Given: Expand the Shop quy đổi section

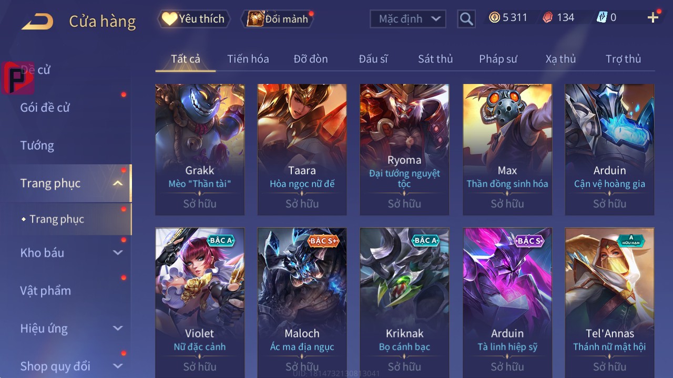Looking at the screenshot, I should click(118, 366).
